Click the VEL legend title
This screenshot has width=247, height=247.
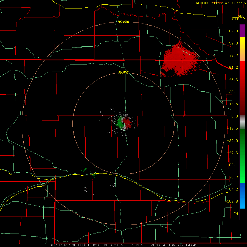click(241, 16)
